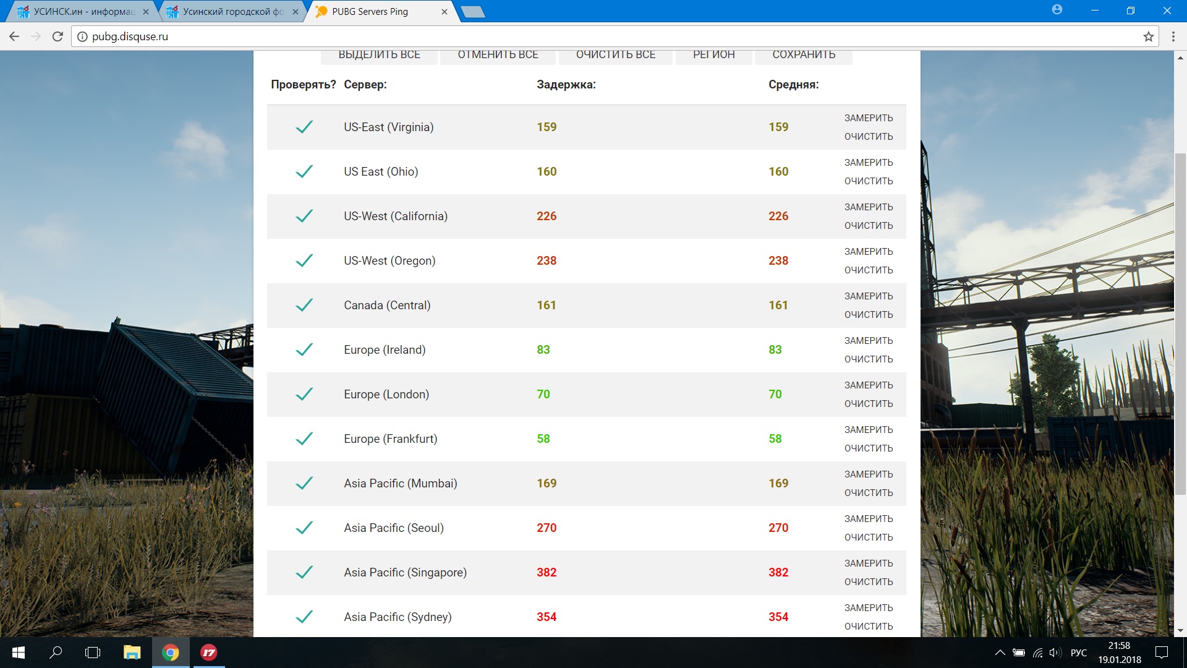Toggle the Asia Pacific (Seoul) checkmark
This screenshot has width=1187, height=668.
[x=304, y=528]
